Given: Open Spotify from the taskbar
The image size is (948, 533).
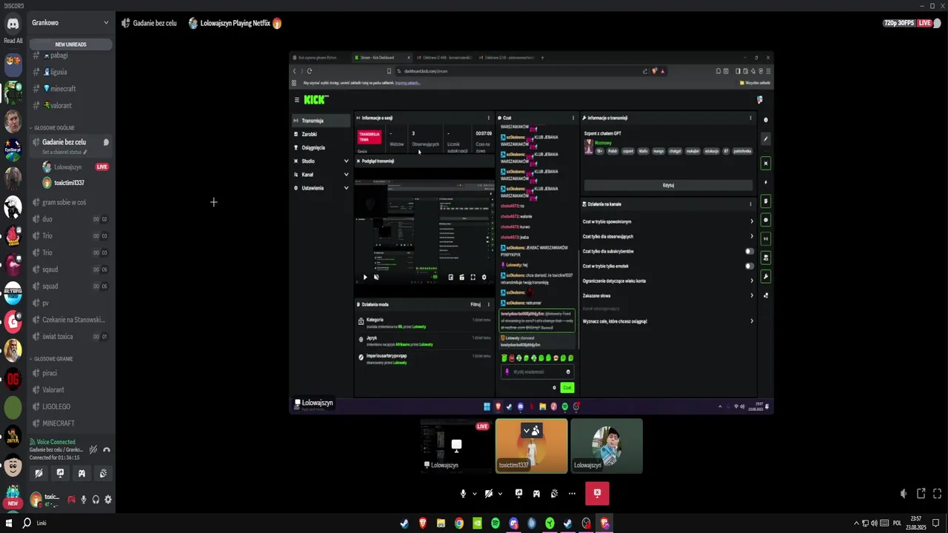Looking at the screenshot, I should click(495, 523).
